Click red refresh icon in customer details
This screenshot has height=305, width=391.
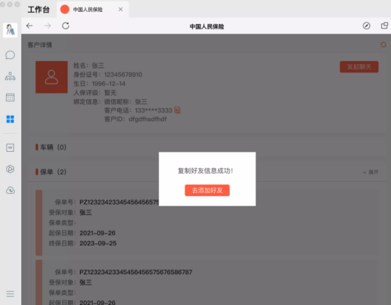(383, 45)
